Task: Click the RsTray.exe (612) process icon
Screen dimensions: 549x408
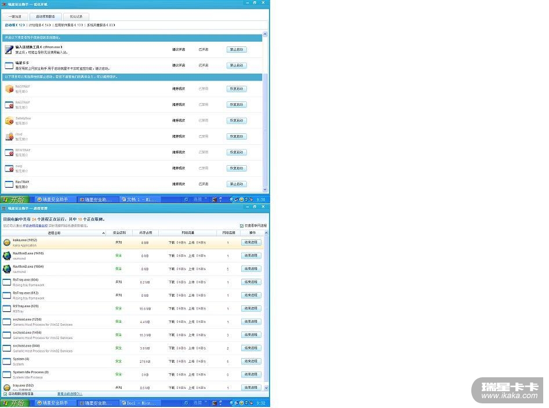Action: pyautogui.click(x=6, y=296)
